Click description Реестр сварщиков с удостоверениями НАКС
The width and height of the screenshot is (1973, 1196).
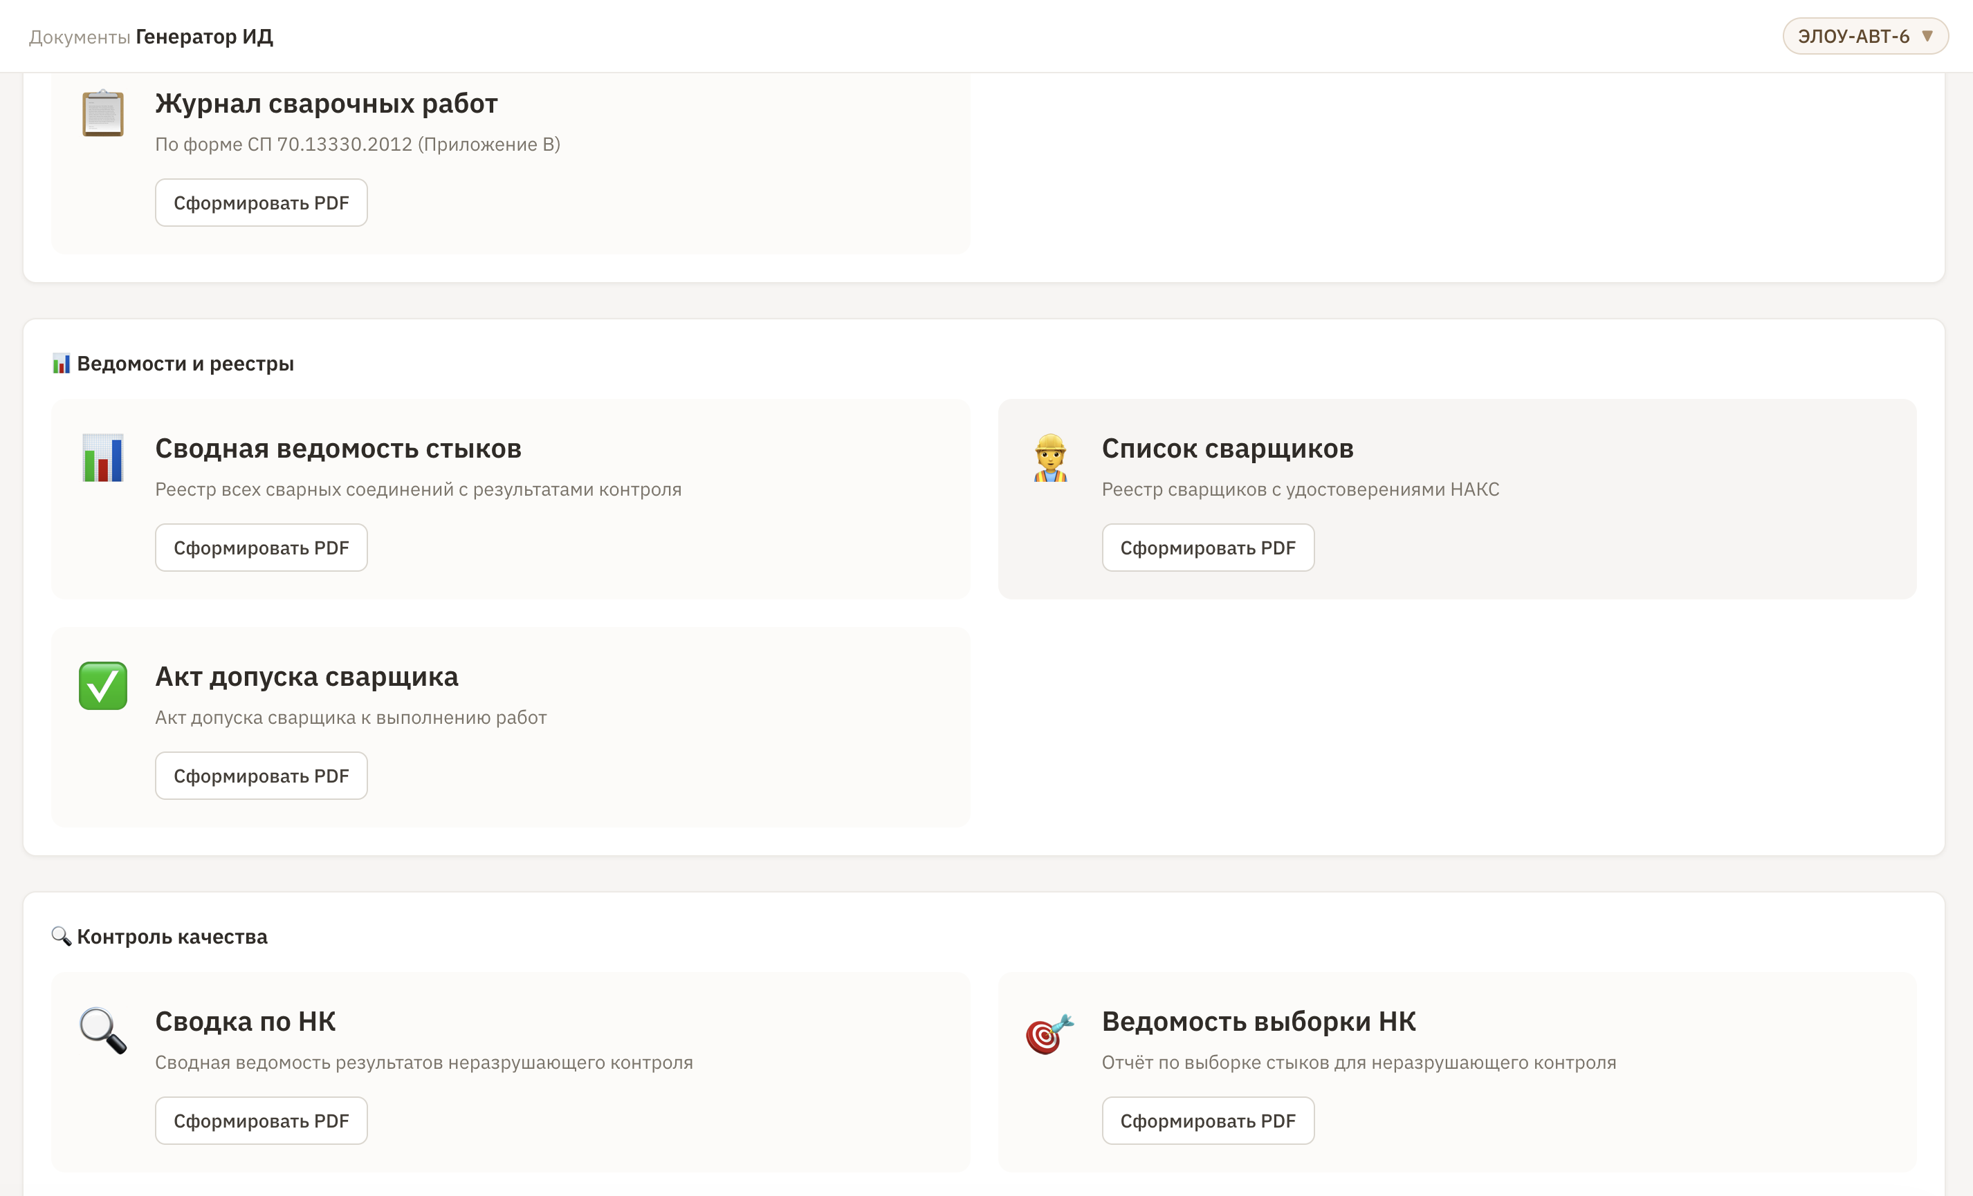pos(1301,489)
